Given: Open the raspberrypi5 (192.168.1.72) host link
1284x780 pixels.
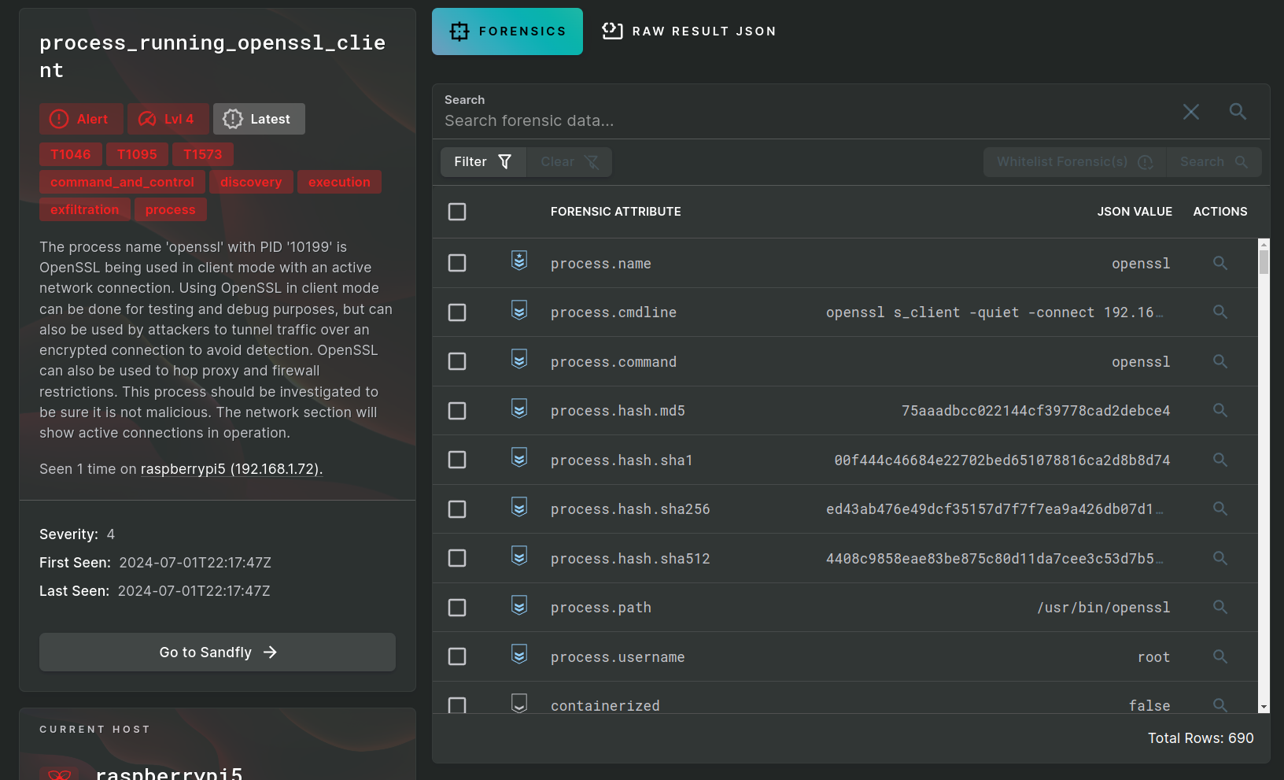Looking at the screenshot, I should click(231, 469).
